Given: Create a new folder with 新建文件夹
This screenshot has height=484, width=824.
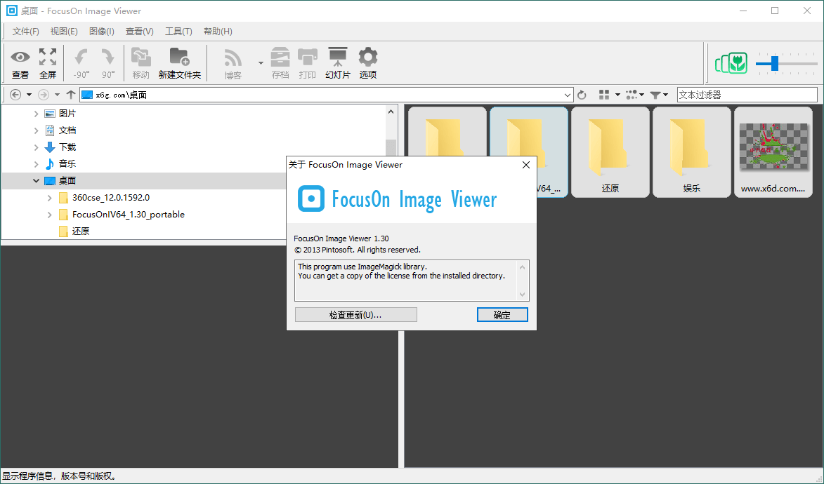Looking at the screenshot, I should [x=180, y=62].
